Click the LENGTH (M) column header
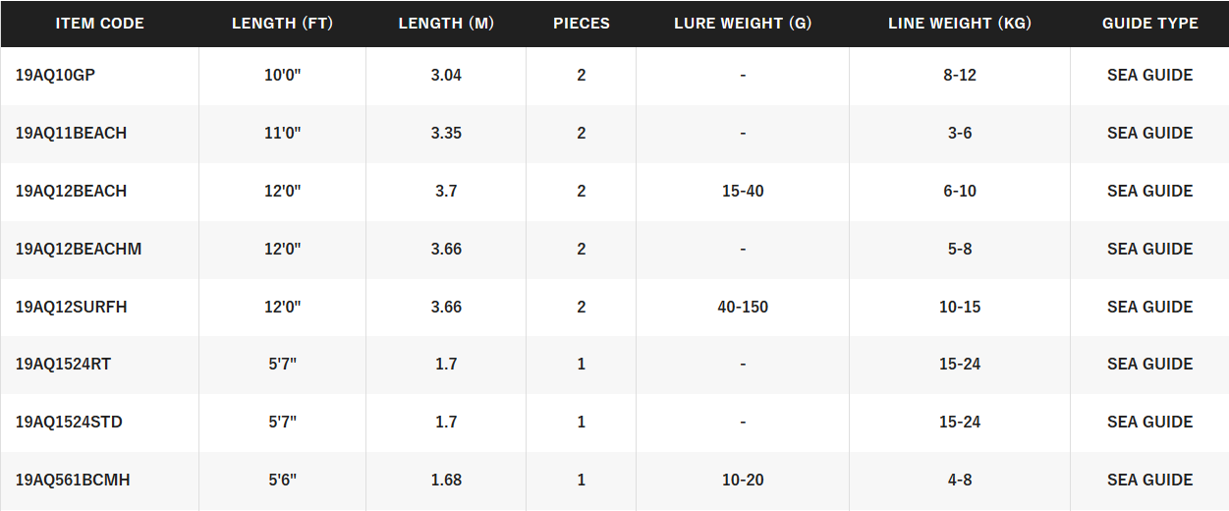Screen dimensions: 1229x511 [446, 24]
